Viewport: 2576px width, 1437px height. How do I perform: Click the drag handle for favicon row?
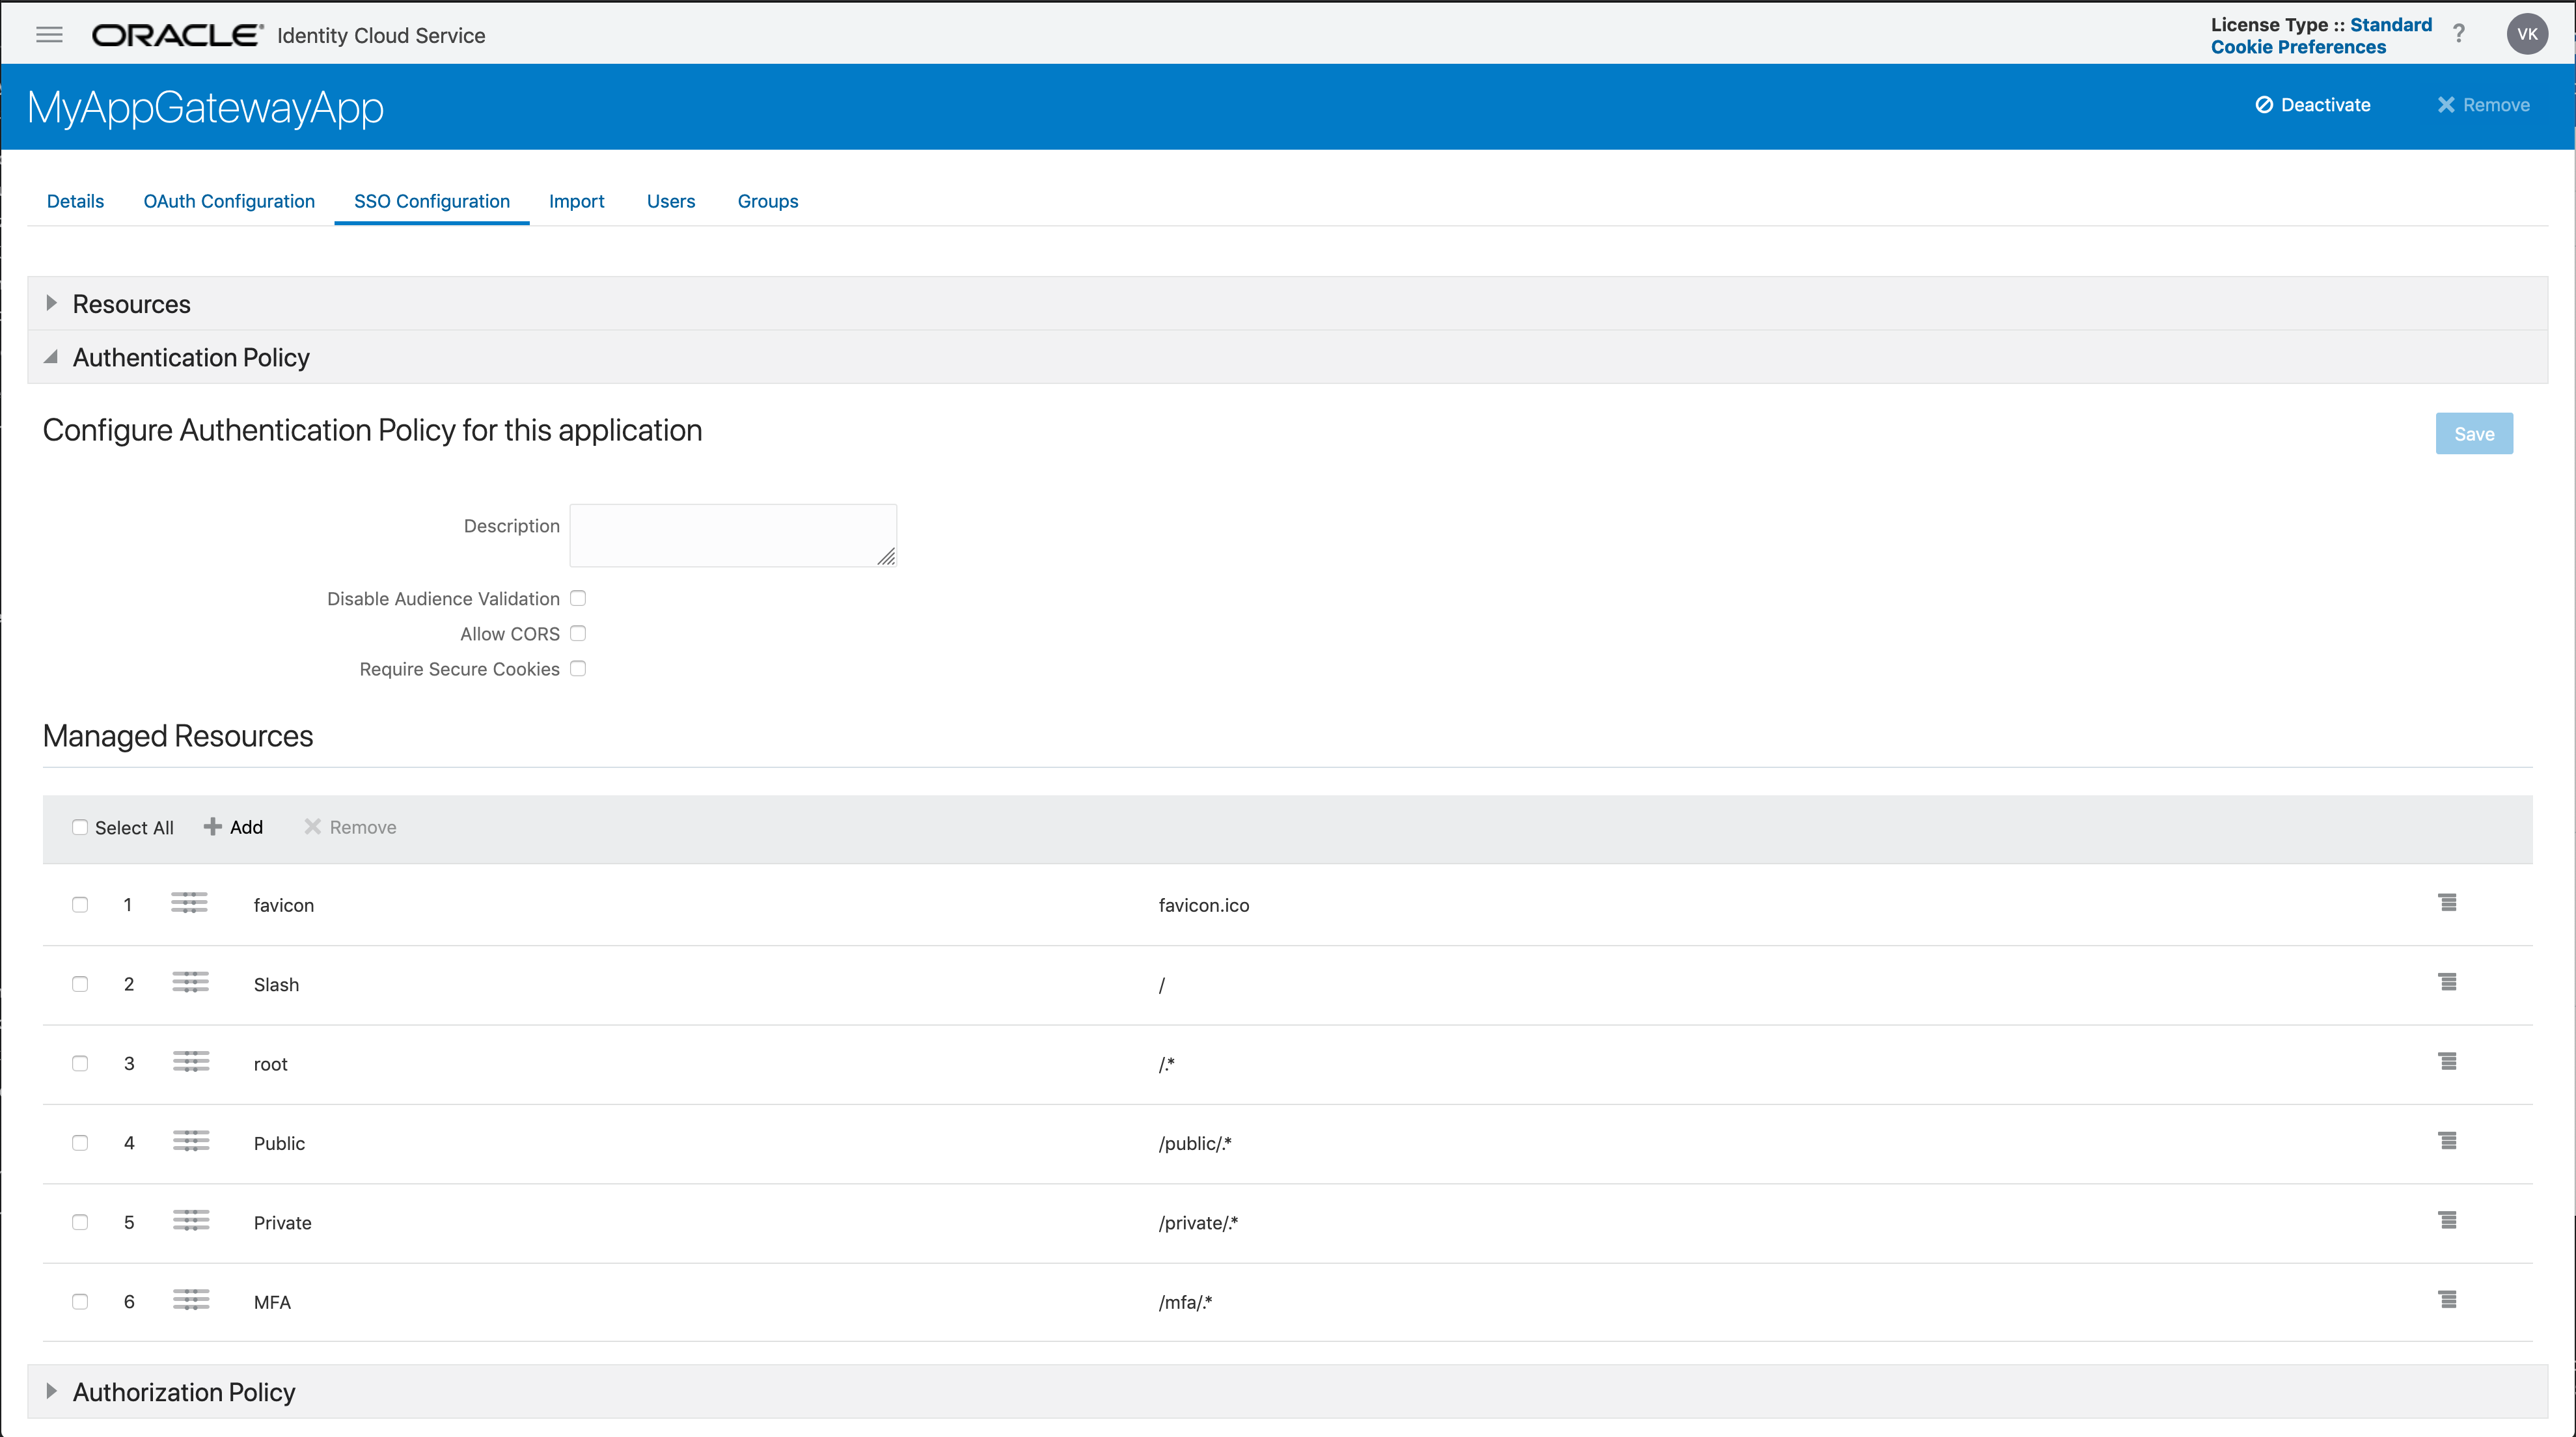click(x=189, y=903)
